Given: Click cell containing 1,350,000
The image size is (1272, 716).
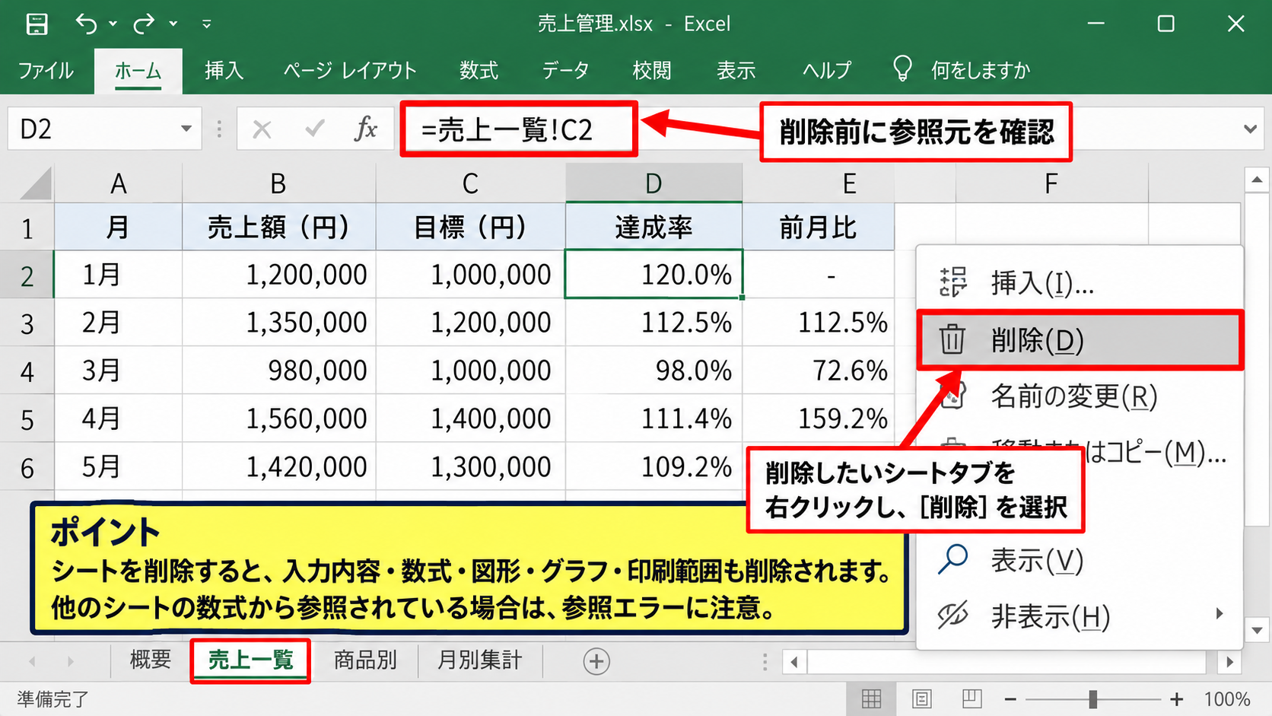Looking at the screenshot, I should [278, 322].
